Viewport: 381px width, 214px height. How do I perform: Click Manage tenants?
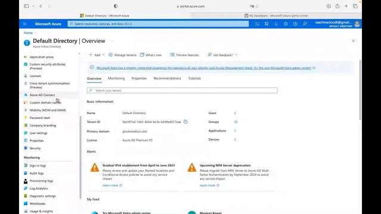123,55
